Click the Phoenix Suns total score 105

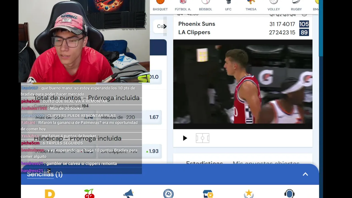click(304, 24)
